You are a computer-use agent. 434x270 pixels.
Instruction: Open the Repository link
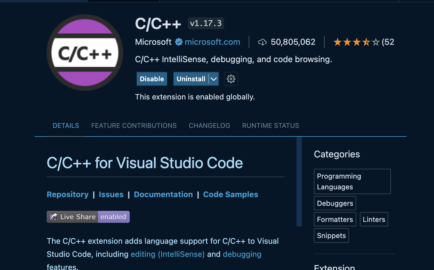(68, 194)
